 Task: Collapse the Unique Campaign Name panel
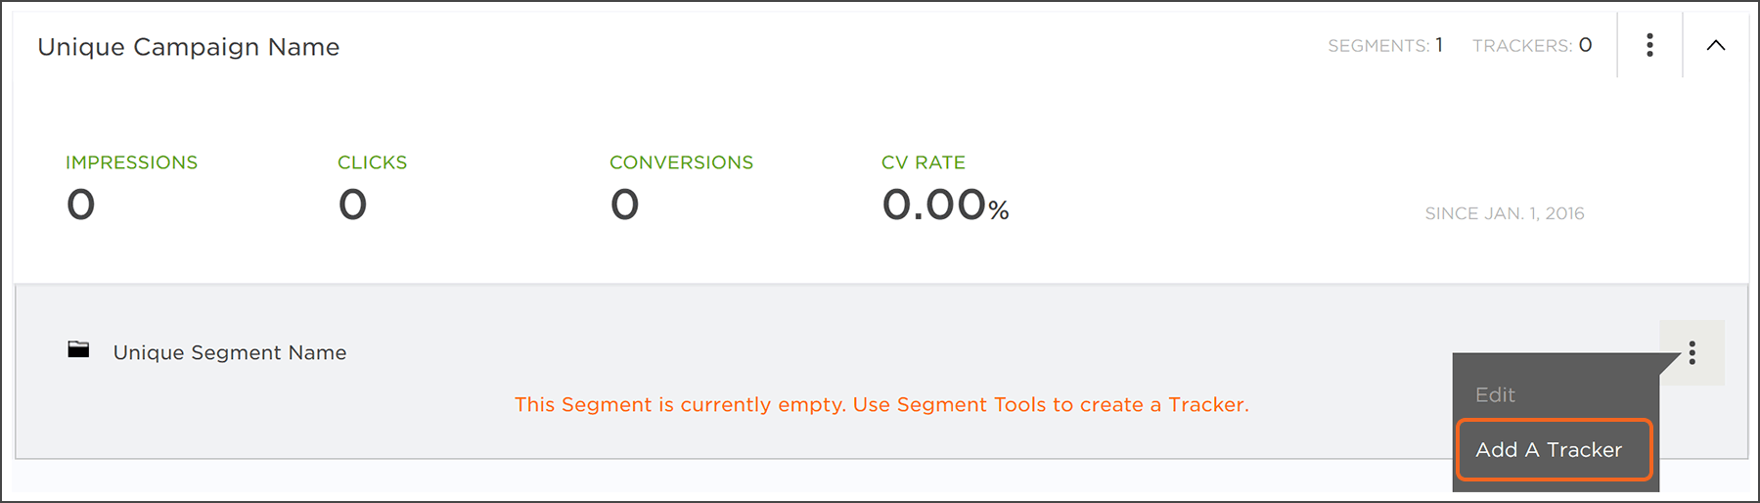click(1716, 45)
